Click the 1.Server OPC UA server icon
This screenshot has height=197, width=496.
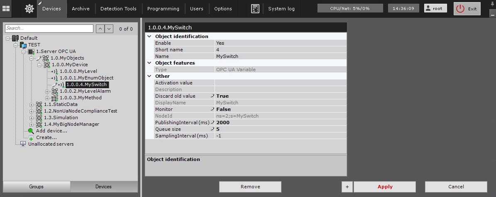[31, 51]
